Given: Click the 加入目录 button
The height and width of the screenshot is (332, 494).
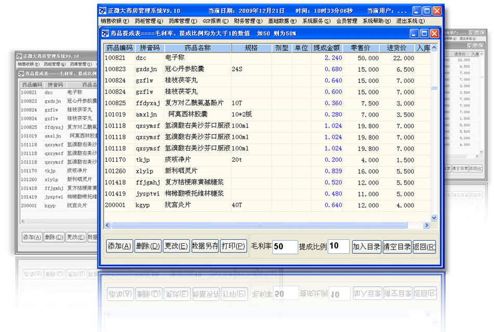Looking at the screenshot, I should (x=366, y=247).
